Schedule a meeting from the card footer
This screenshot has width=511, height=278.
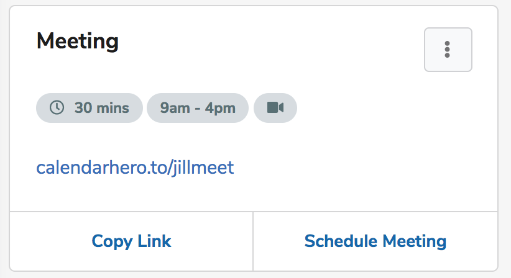[x=375, y=241]
